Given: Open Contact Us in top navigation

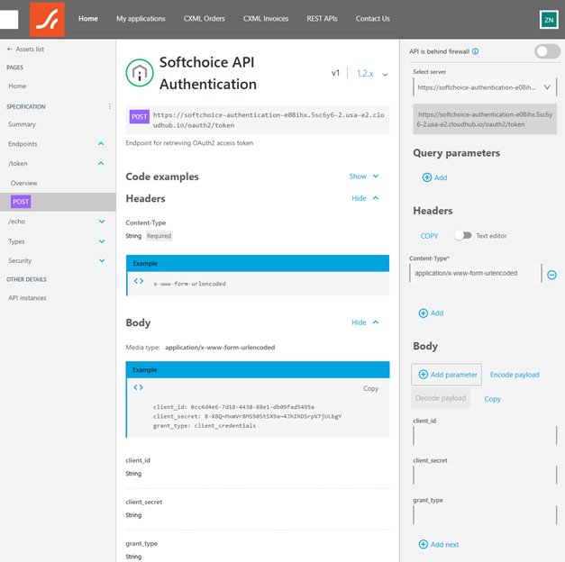Looking at the screenshot, I should coord(373,19).
